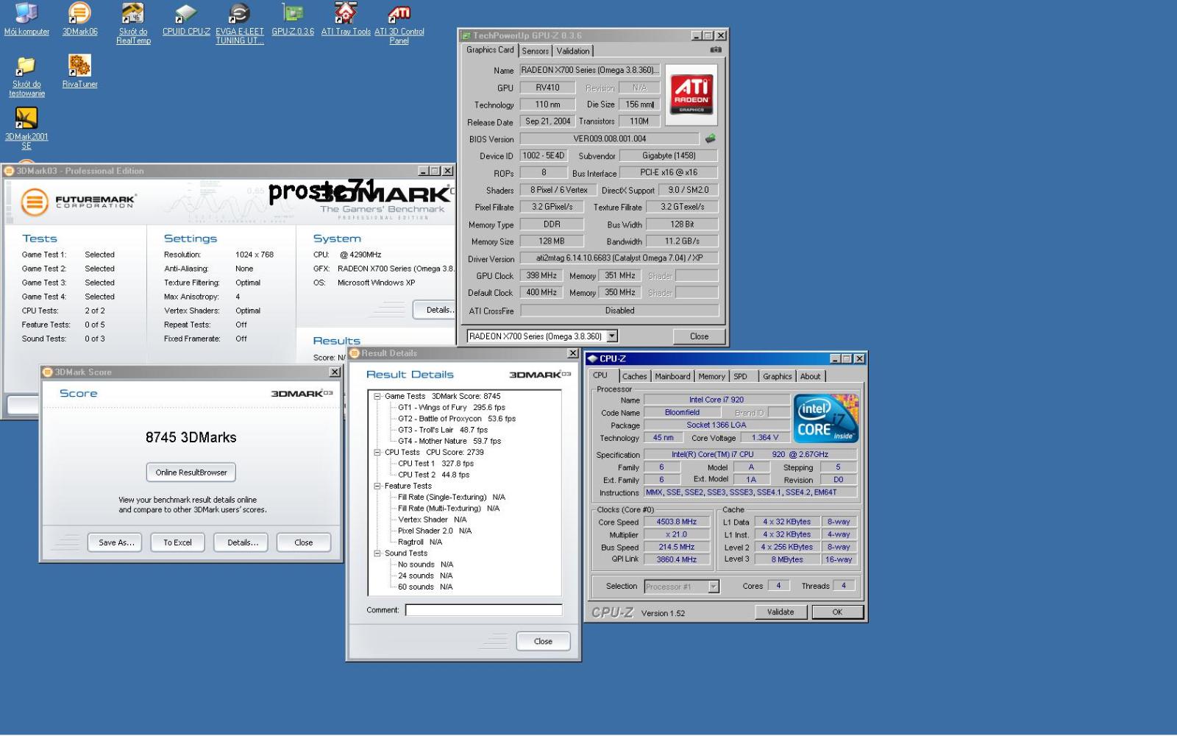
Task: Click System Details button in 3DMark03
Action: click(435, 310)
